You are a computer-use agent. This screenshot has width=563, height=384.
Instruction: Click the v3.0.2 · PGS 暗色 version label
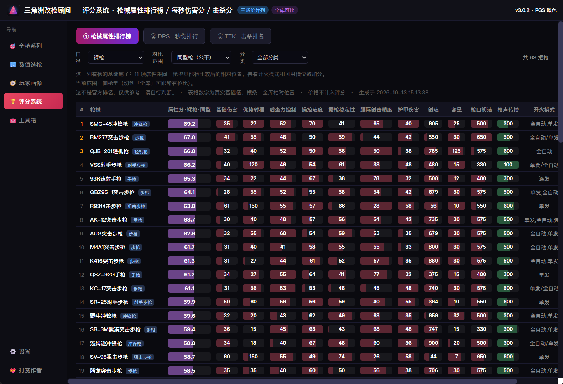[x=536, y=10]
